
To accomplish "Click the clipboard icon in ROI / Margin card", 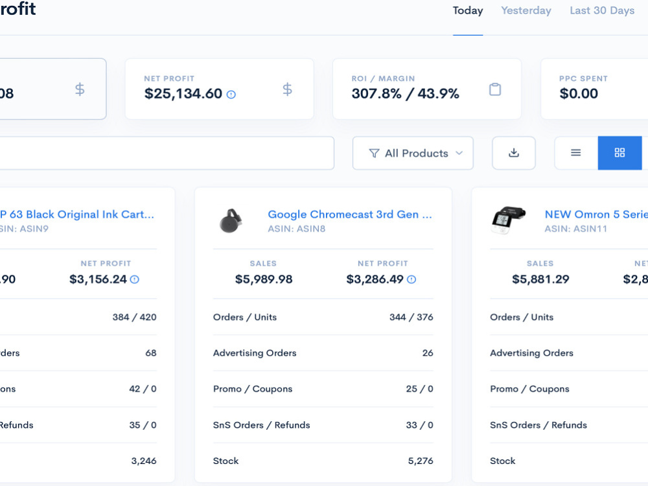I will [x=495, y=89].
